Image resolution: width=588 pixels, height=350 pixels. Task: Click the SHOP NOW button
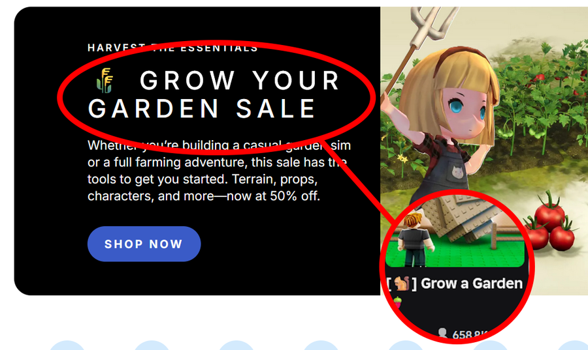[144, 244]
